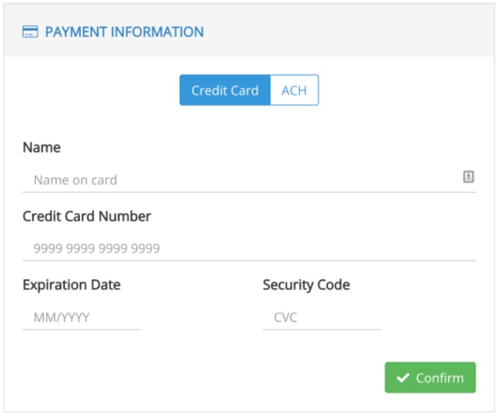This screenshot has width=498, height=418.
Task: Click the underline under the CVC placeholder
Action: tap(322, 329)
